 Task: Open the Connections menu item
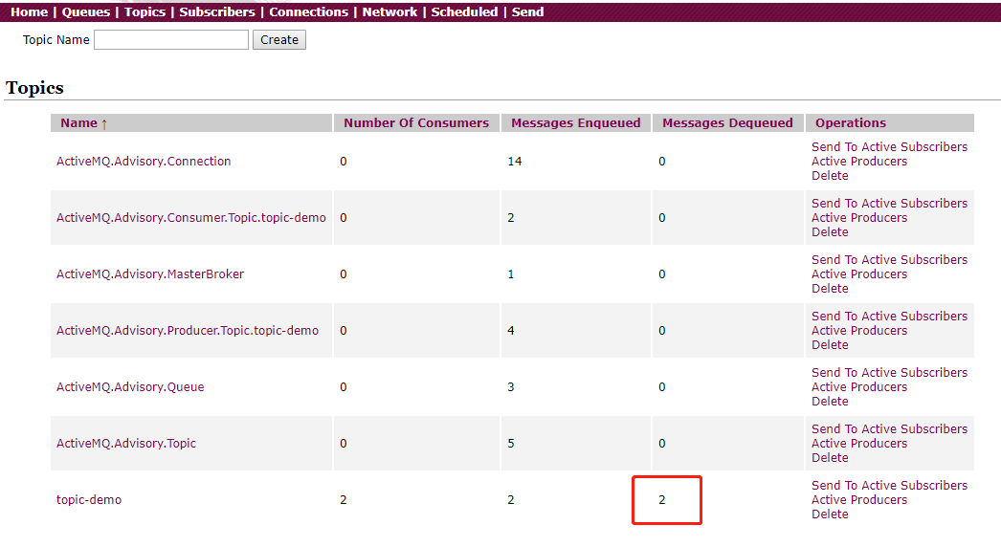point(308,12)
